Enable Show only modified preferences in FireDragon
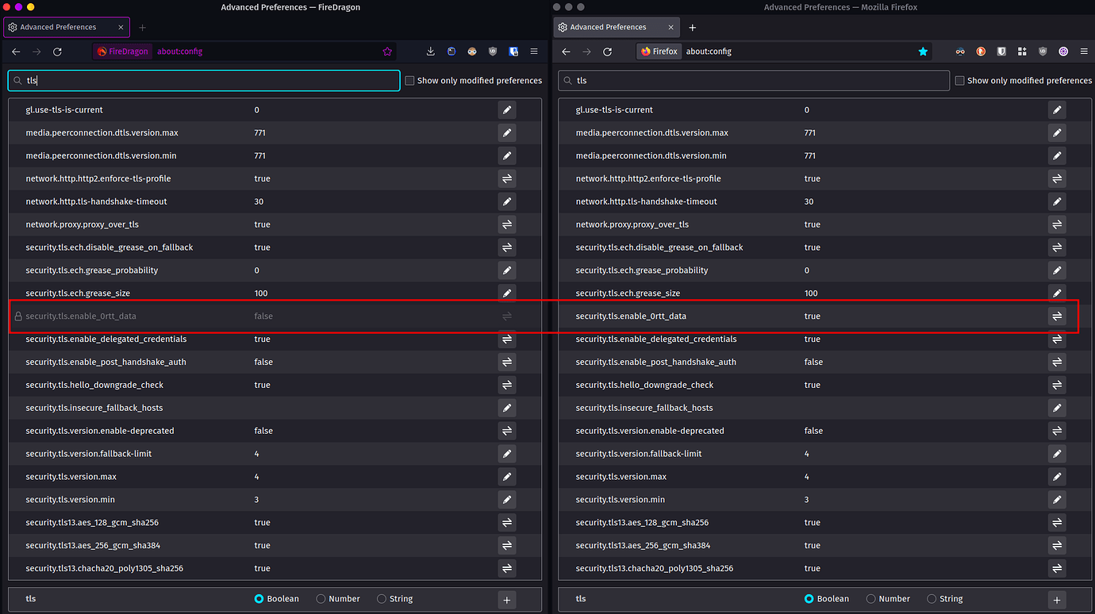This screenshot has width=1095, height=614. [410, 81]
